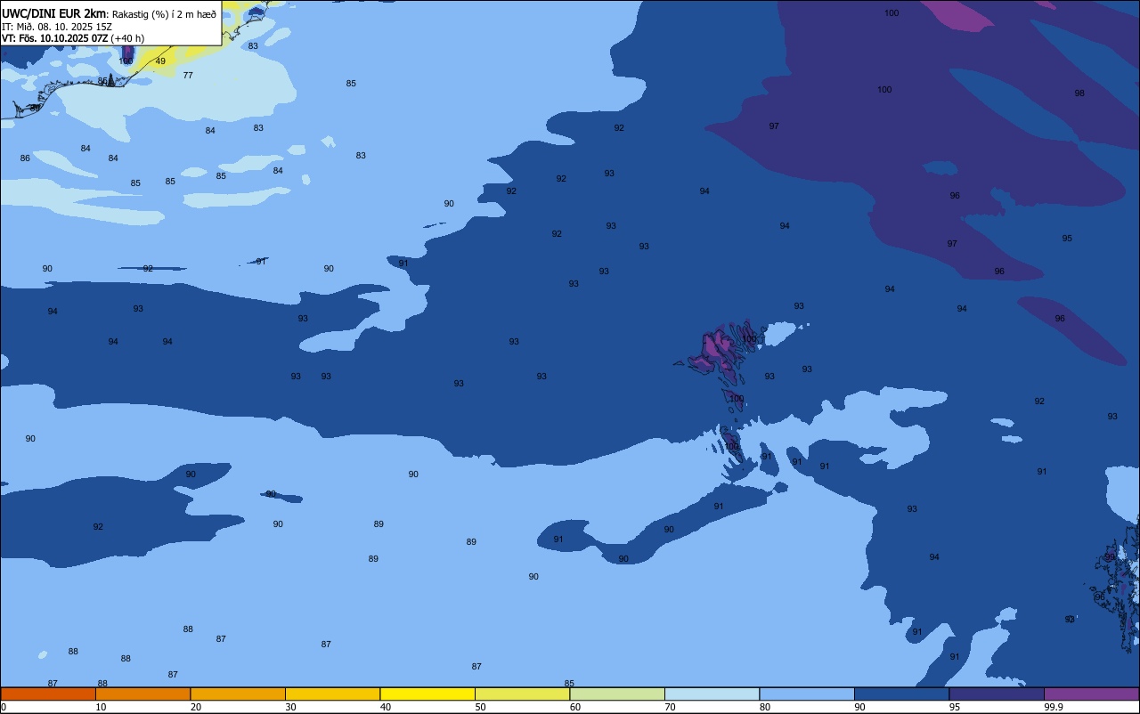Select the 50–60 yellow-green legend swatch
The width and height of the screenshot is (1140, 714).
(x=522, y=694)
